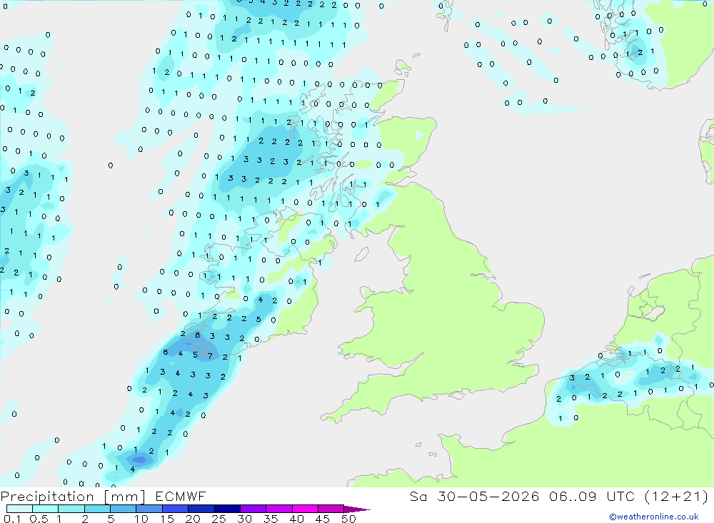Click the legend scale label '25'
This screenshot has height=523, width=714.
[219, 519]
